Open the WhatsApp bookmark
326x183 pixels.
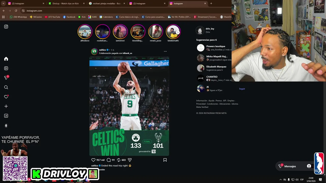click(18, 17)
